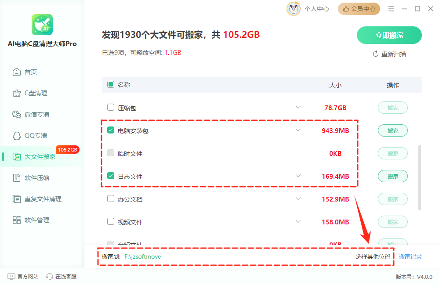
Task: Click 搬家 button for 电脑安装包
Action: click(x=393, y=130)
